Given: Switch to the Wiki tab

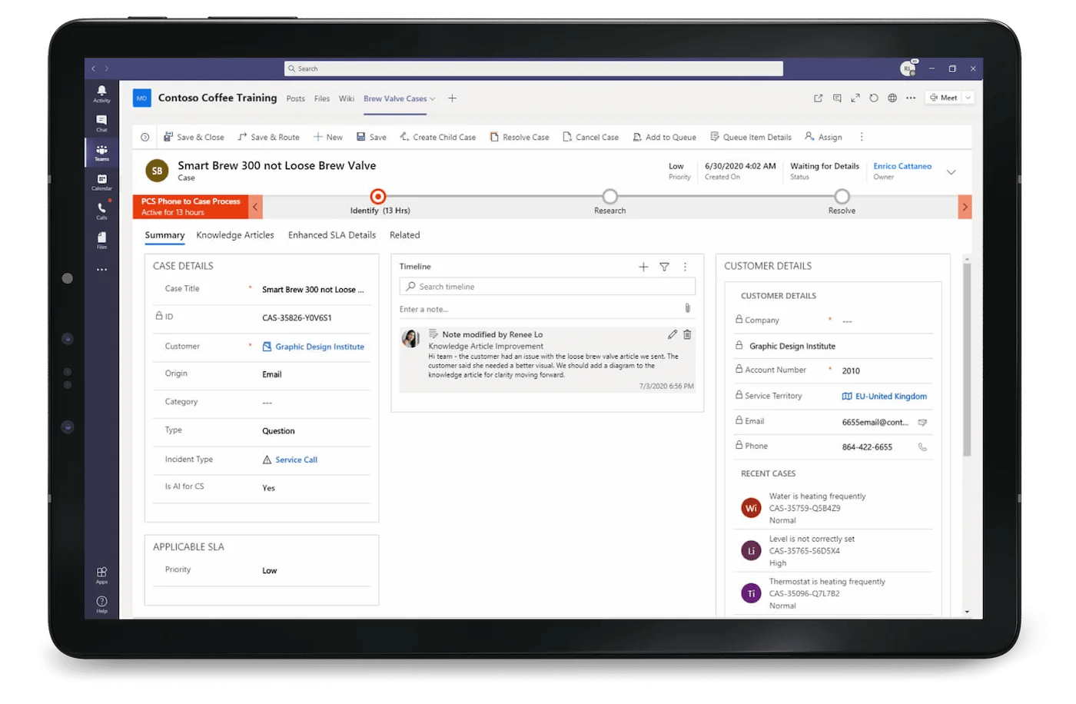Looking at the screenshot, I should (x=347, y=99).
